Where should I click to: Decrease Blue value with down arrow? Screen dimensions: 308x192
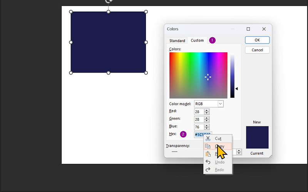tap(206, 128)
